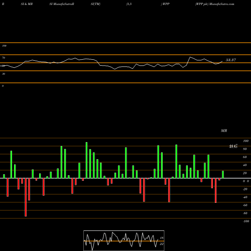Click the RSI axis label 100 on left
This screenshot has width=251, height=251.
(4, 46)
